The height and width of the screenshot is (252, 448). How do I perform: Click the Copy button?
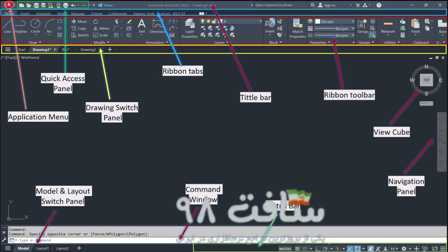click(x=79, y=28)
